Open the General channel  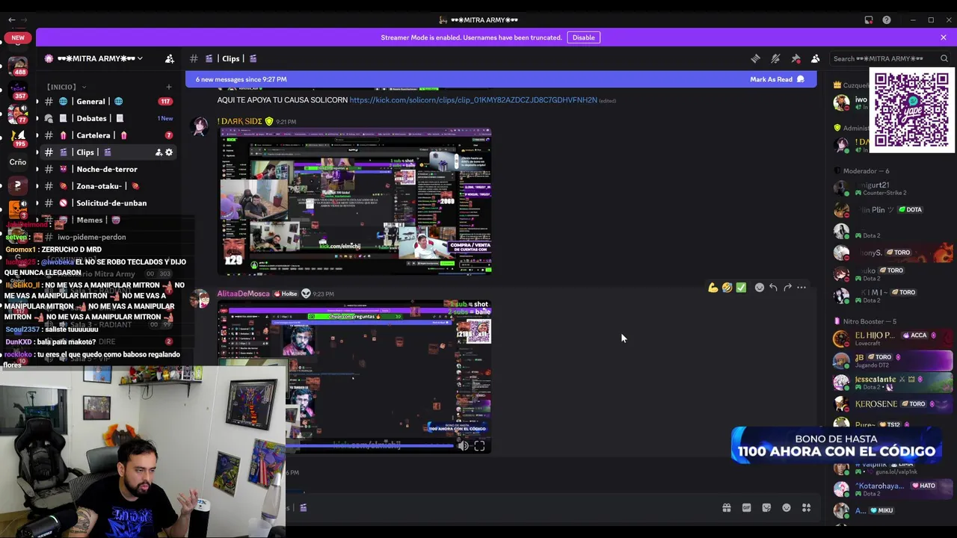click(108, 102)
